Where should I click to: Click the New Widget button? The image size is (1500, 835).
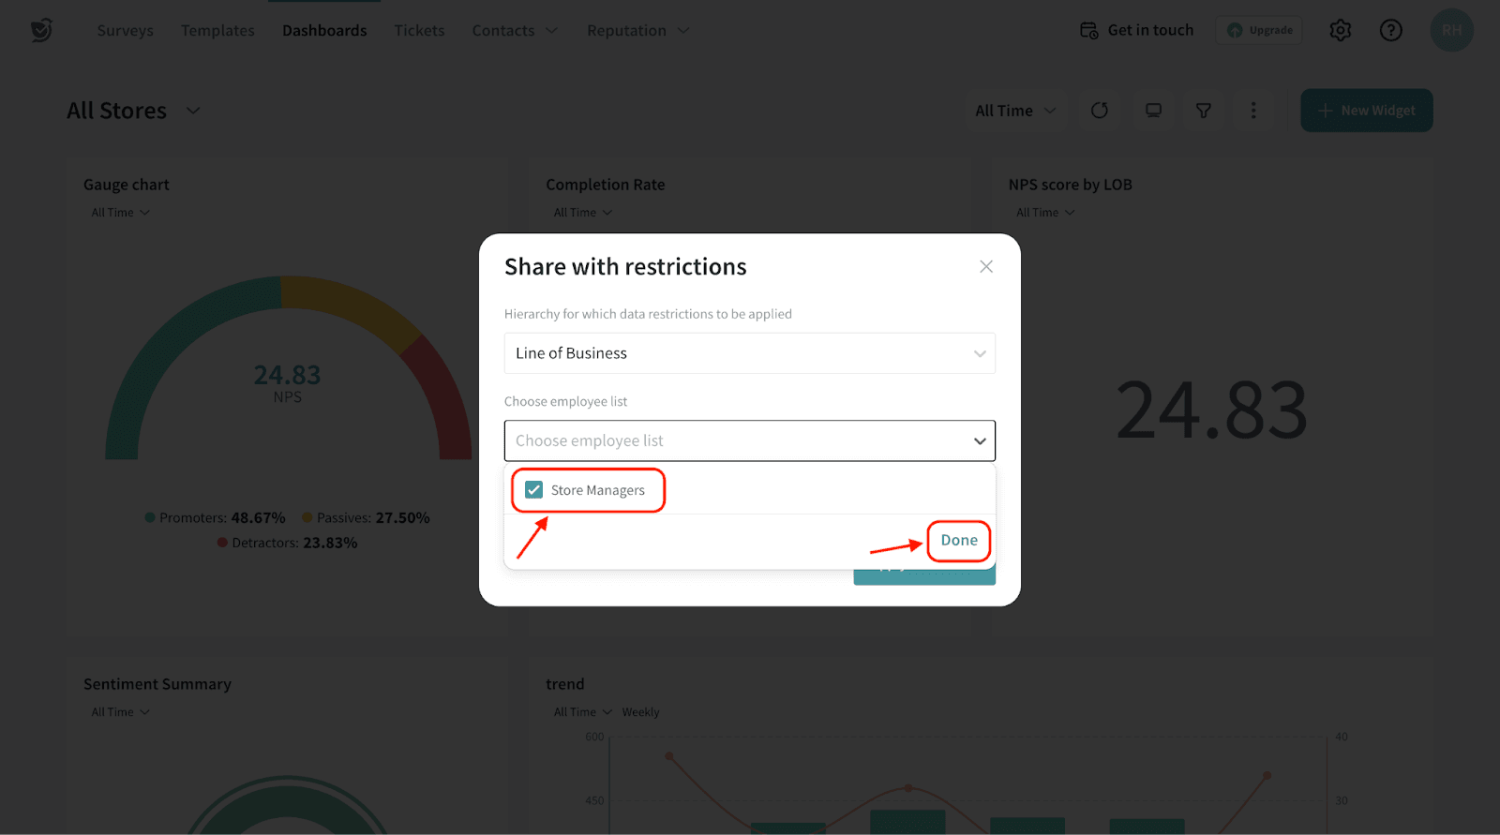(x=1366, y=111)
